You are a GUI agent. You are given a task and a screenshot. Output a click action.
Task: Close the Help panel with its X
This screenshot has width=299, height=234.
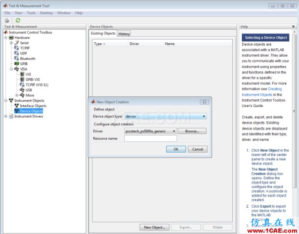coord(293,27)
